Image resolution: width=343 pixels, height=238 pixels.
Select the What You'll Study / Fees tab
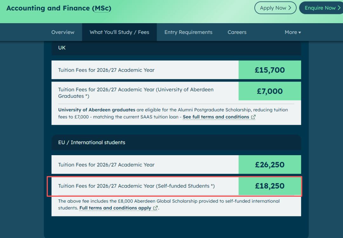click(119, 32)
